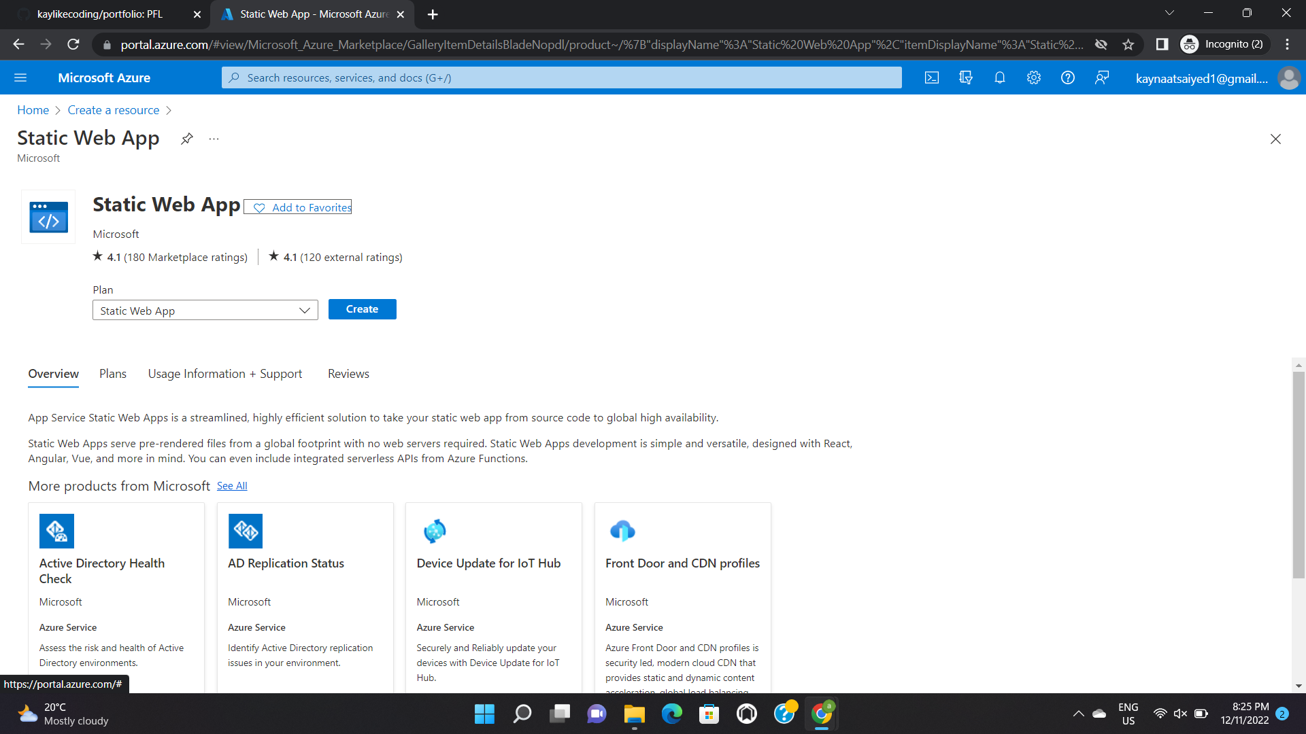The image size is (1306, 734).
Task: Open the Front Door and CDN profiles card
Action: pos(682,563)
